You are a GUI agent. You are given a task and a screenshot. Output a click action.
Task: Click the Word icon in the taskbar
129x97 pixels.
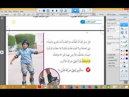click(x=71, y=87)
